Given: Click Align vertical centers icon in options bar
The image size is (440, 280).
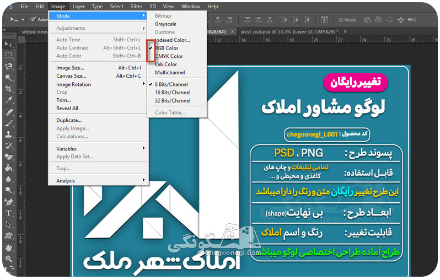Looking at the screenshot, I should pyautogui.click(x=259, y=20).
